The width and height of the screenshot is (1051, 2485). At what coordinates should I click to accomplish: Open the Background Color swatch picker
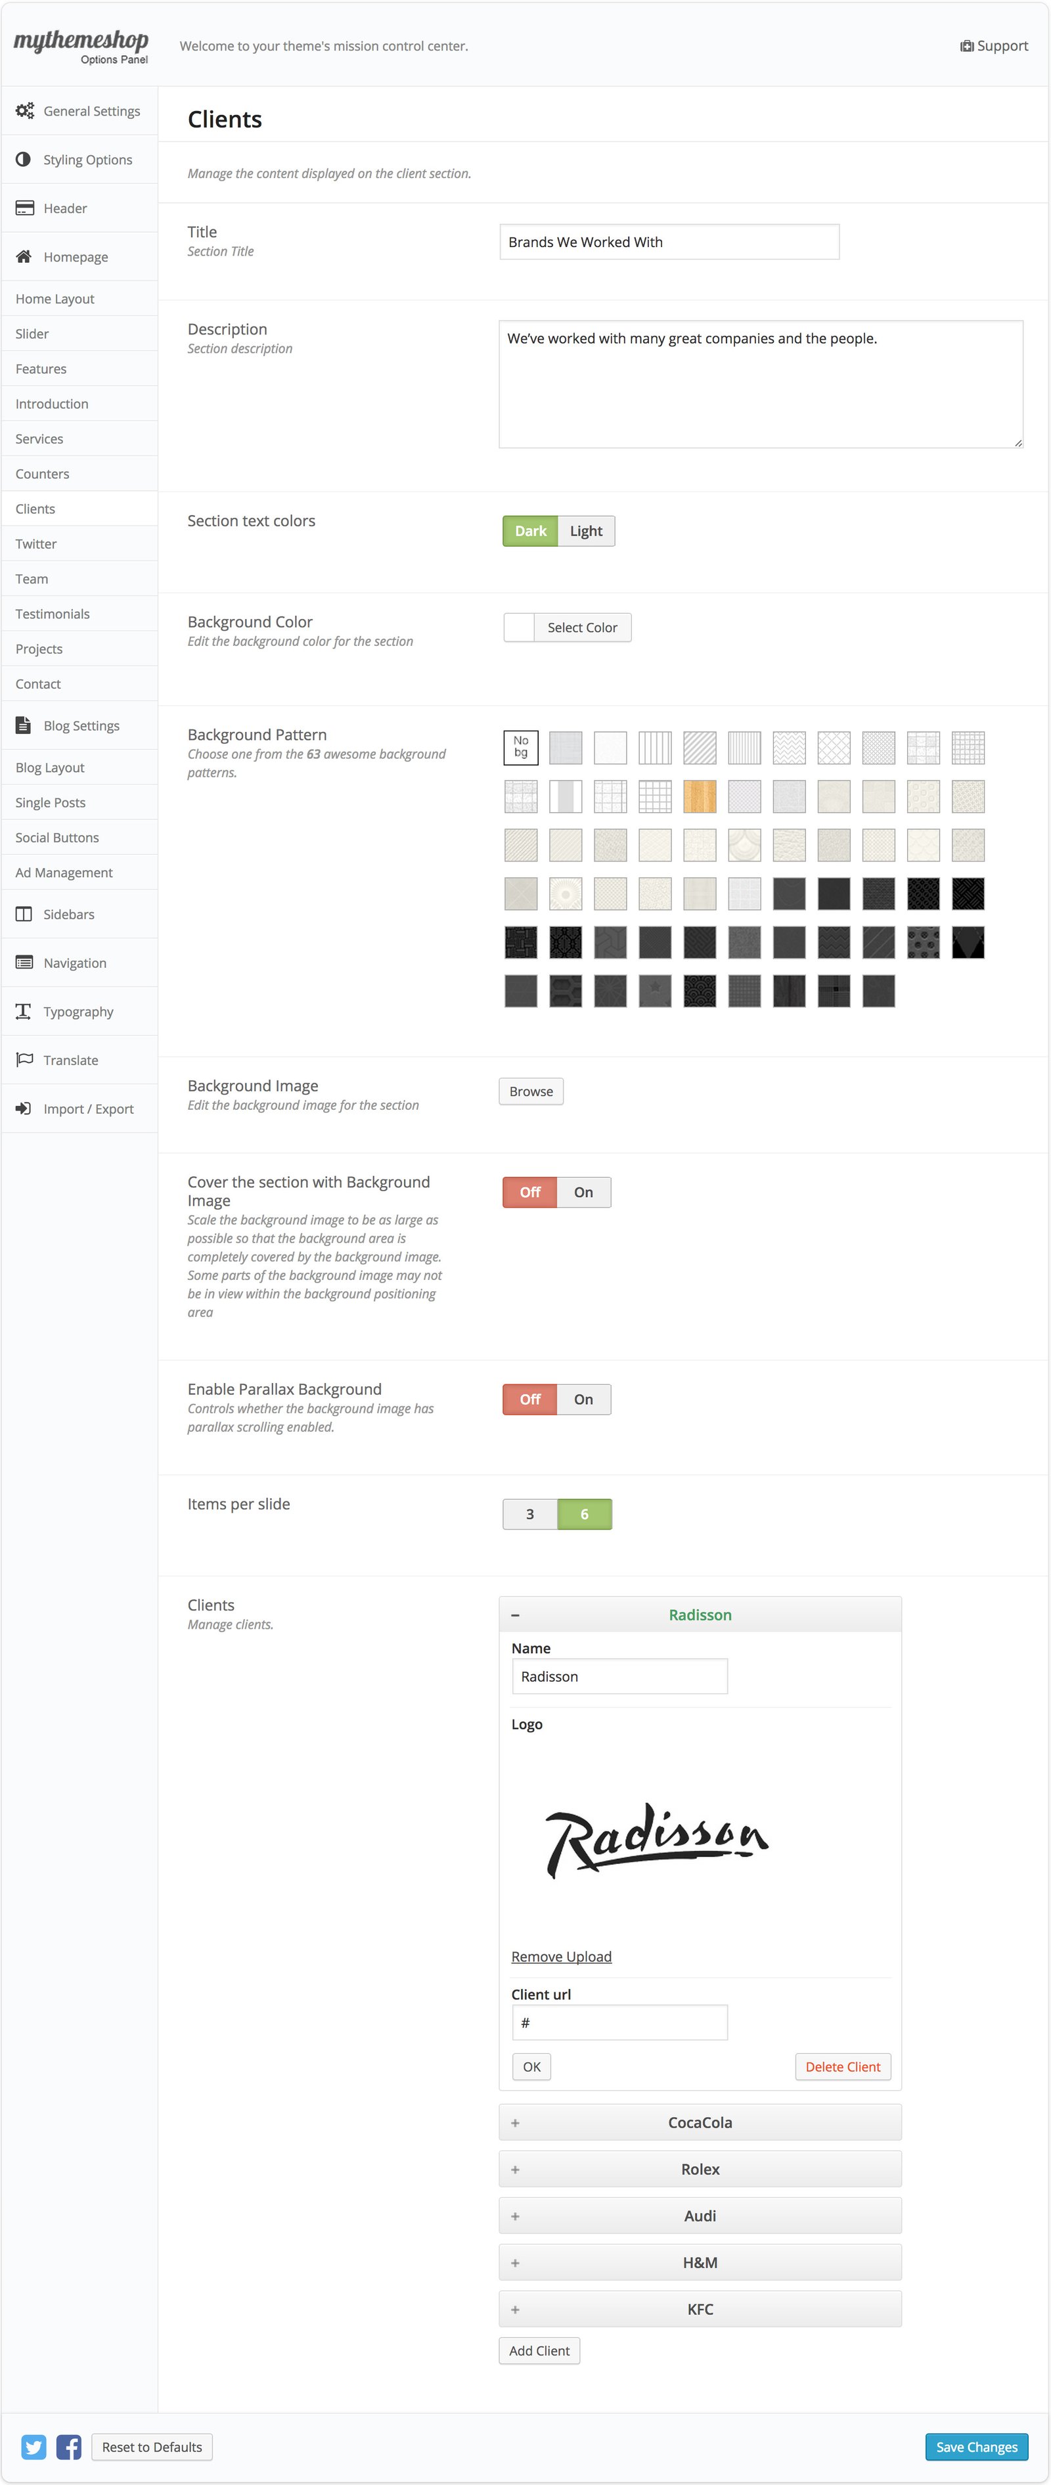click(520, 627)
